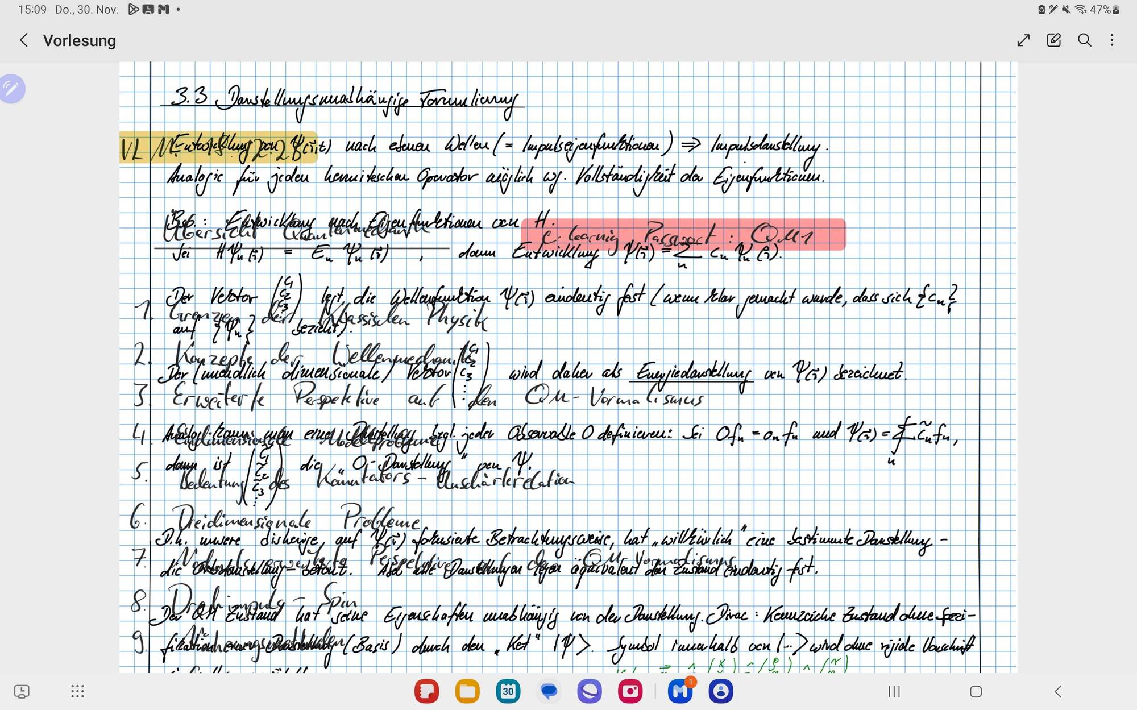Open the blue M app with badge

(680, 691)
